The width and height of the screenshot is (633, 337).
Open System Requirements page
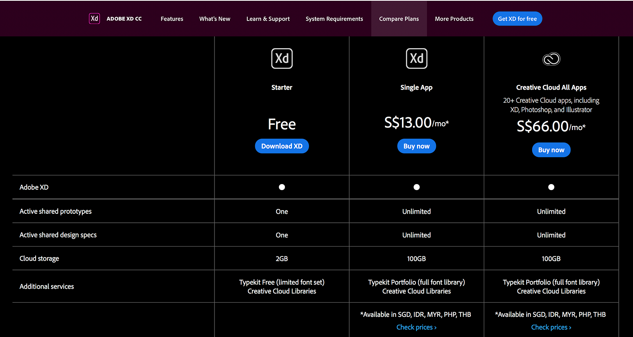[334, 19]
